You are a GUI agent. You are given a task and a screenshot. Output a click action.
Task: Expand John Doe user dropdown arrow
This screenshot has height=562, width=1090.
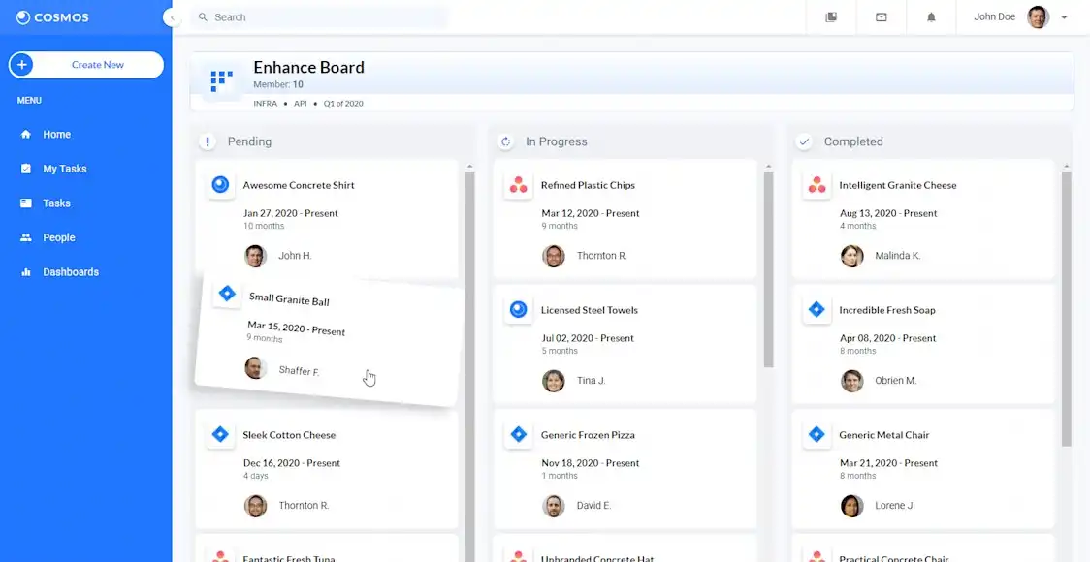tap(1064, 17)
